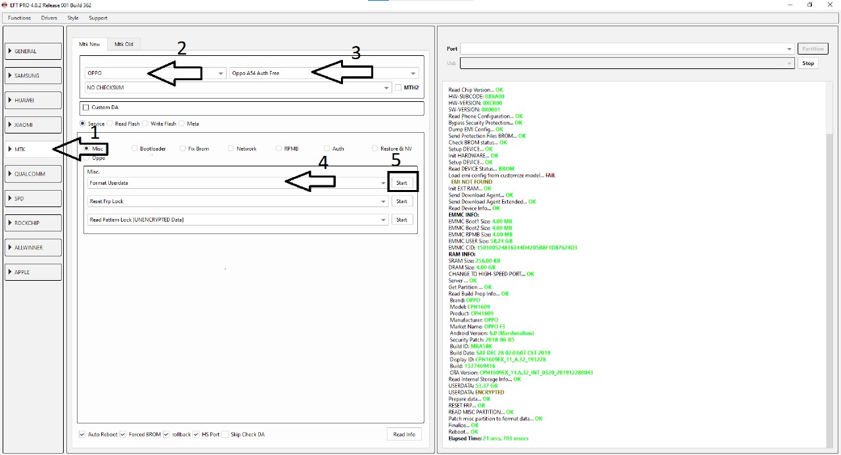Image resolution: width=841 pixels, height=455 pixels.
Task: Select the Write Flash radio option
Action: click(146, 124)
